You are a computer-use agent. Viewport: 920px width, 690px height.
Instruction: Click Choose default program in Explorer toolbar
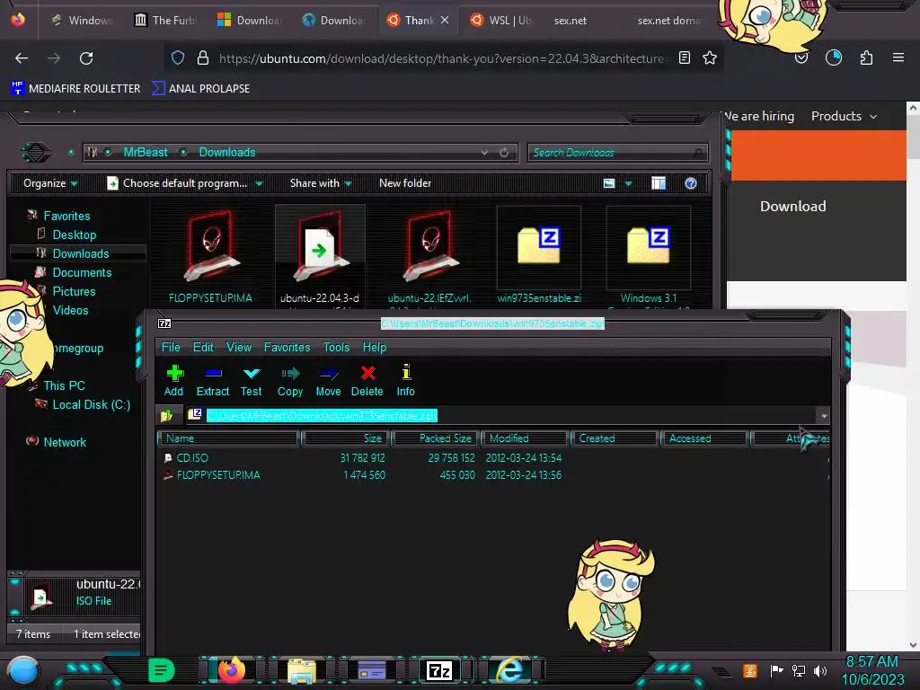tap(178, 183)
